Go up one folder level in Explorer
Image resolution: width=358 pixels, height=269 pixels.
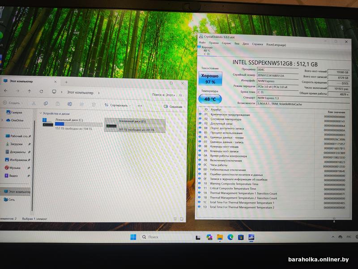(30, 91)
